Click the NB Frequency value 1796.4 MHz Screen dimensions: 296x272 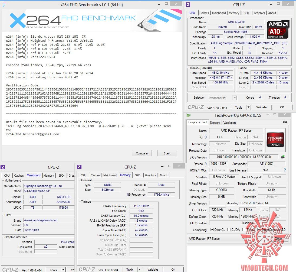[161, 195]
